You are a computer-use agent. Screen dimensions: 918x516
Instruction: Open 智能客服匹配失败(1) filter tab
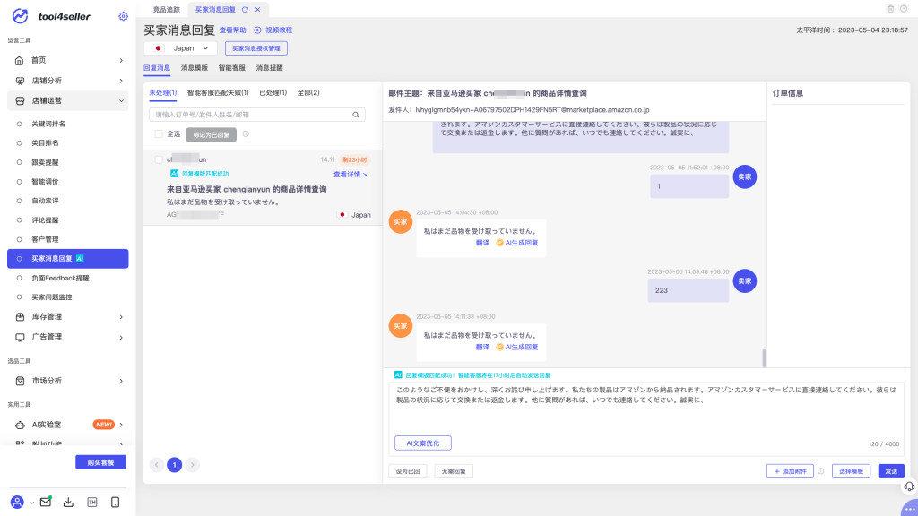(218, 92)
